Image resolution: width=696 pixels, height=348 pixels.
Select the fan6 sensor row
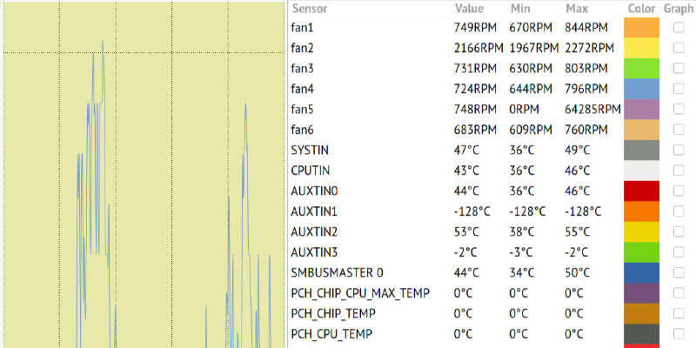tap(304, 130)
